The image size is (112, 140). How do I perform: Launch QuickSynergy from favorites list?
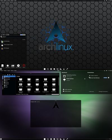(x=5, y=41)
